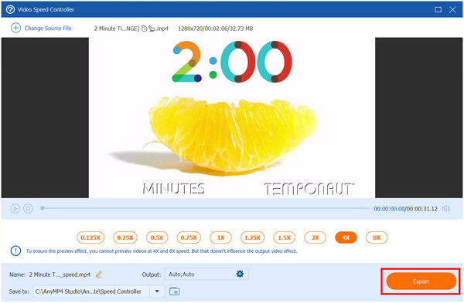464x303 pixels.
Task: Select 0.5X speed option
Action: tap(157, 237)
